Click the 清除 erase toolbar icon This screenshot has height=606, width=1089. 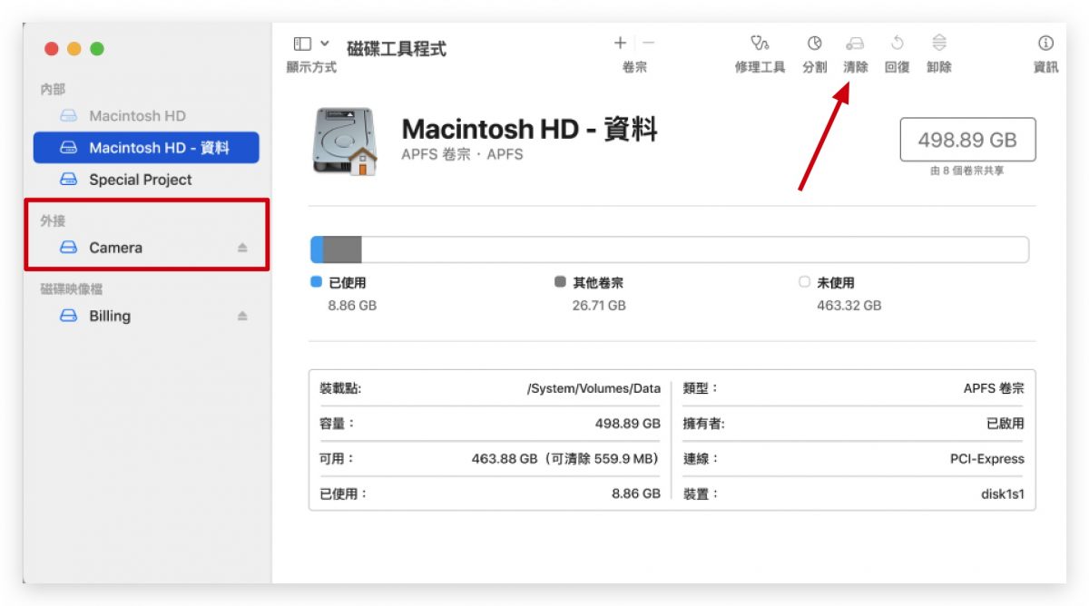[x=855, y=43]
